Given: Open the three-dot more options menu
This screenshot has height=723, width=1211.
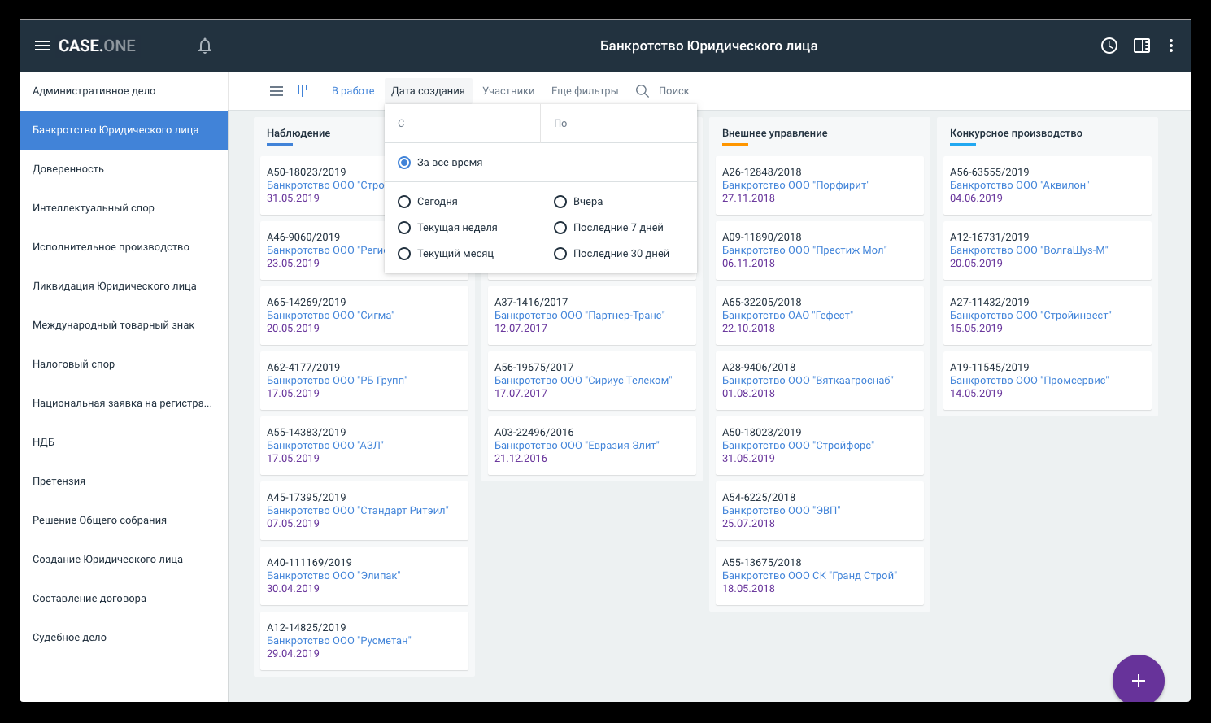Looking at the screenshot, I should [1171, 46].
